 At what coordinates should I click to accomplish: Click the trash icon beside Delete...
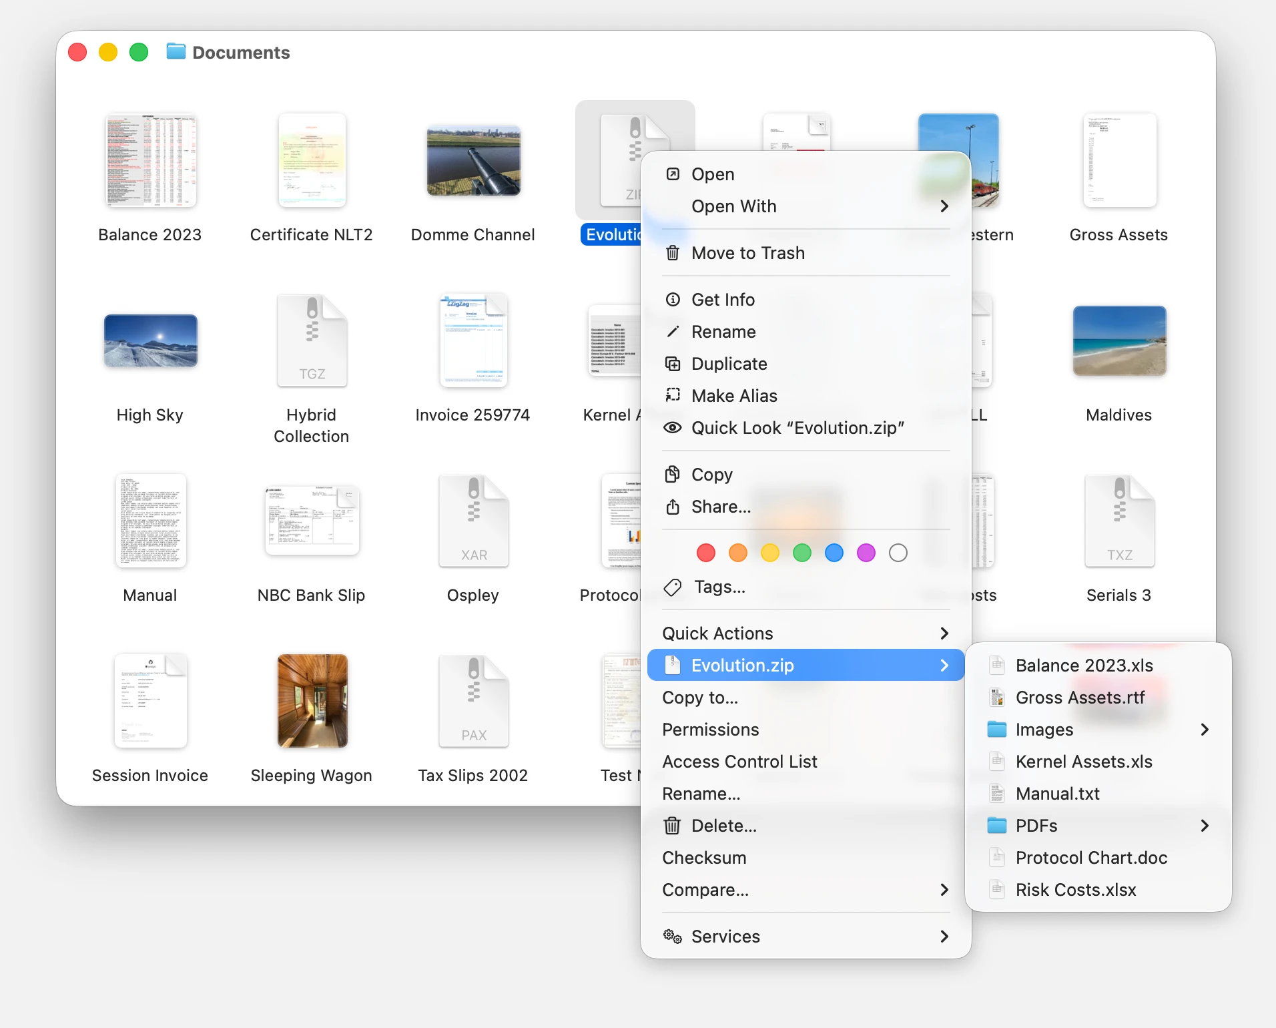(x=673, y=826)
